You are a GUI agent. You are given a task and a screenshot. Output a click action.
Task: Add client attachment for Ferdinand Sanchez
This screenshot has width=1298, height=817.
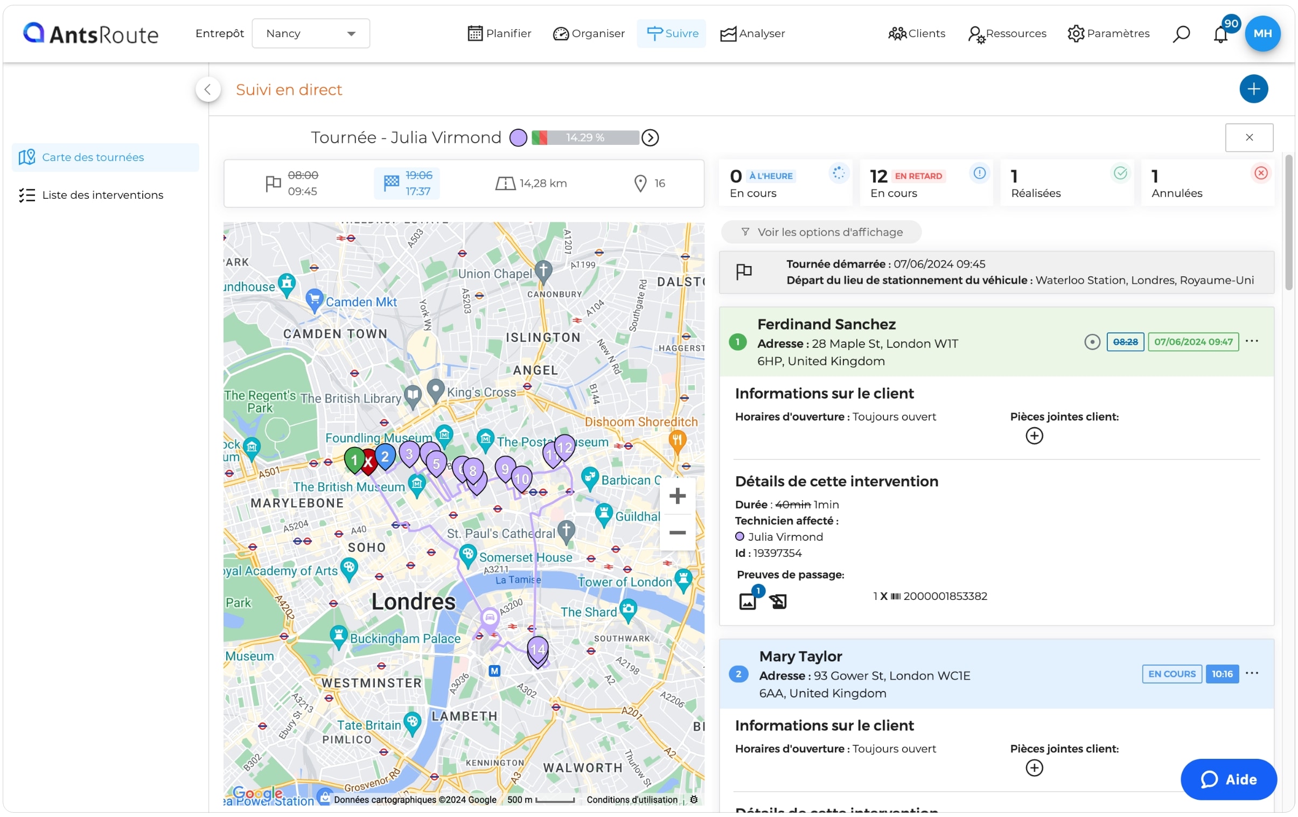[1034, 436]
